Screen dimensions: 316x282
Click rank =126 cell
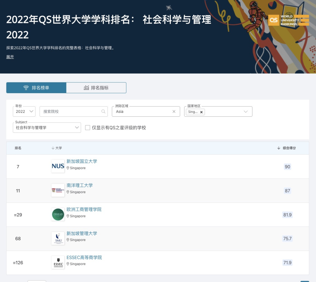(x=18, y=263)
